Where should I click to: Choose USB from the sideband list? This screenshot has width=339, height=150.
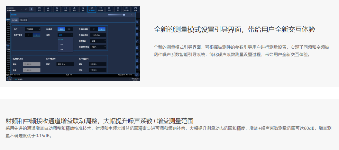click(62, 45)
